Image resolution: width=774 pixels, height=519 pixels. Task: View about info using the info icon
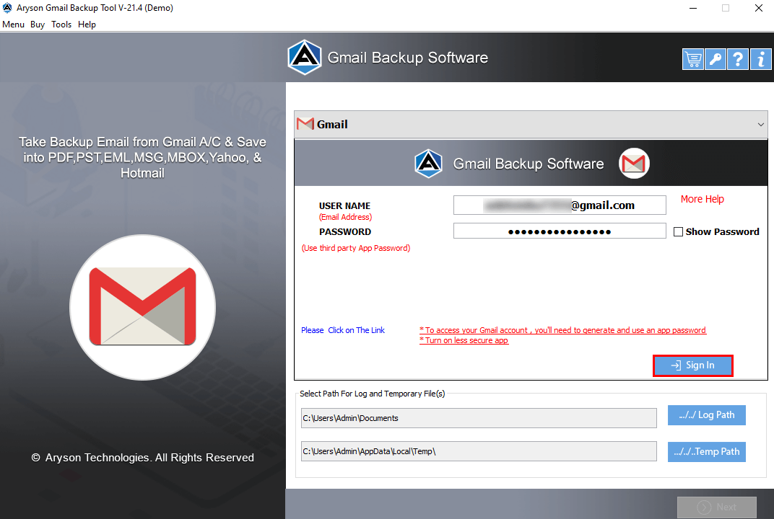(x=760, y=58)
